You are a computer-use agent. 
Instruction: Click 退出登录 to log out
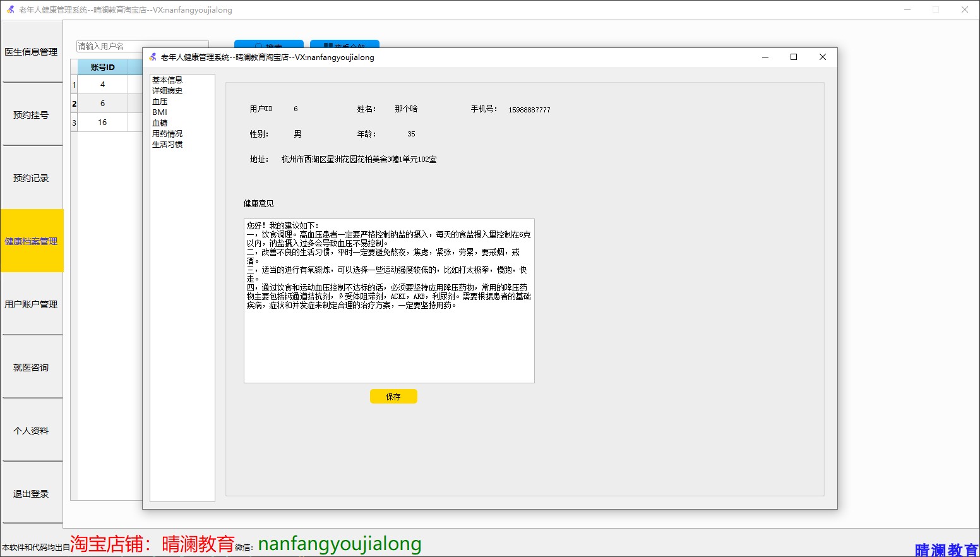[31, 494]
